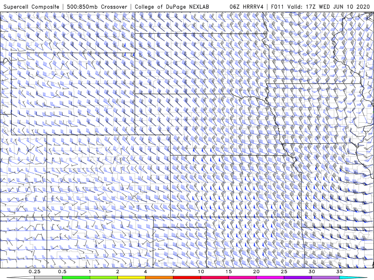Click the 0.5 legend value

62,272
